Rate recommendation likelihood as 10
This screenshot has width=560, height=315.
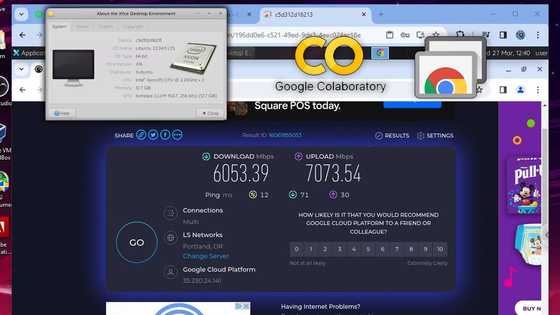point(440,249)
